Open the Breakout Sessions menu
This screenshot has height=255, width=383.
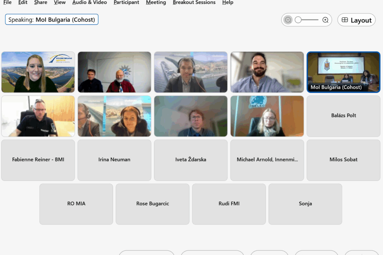click(x=194, y=2)
